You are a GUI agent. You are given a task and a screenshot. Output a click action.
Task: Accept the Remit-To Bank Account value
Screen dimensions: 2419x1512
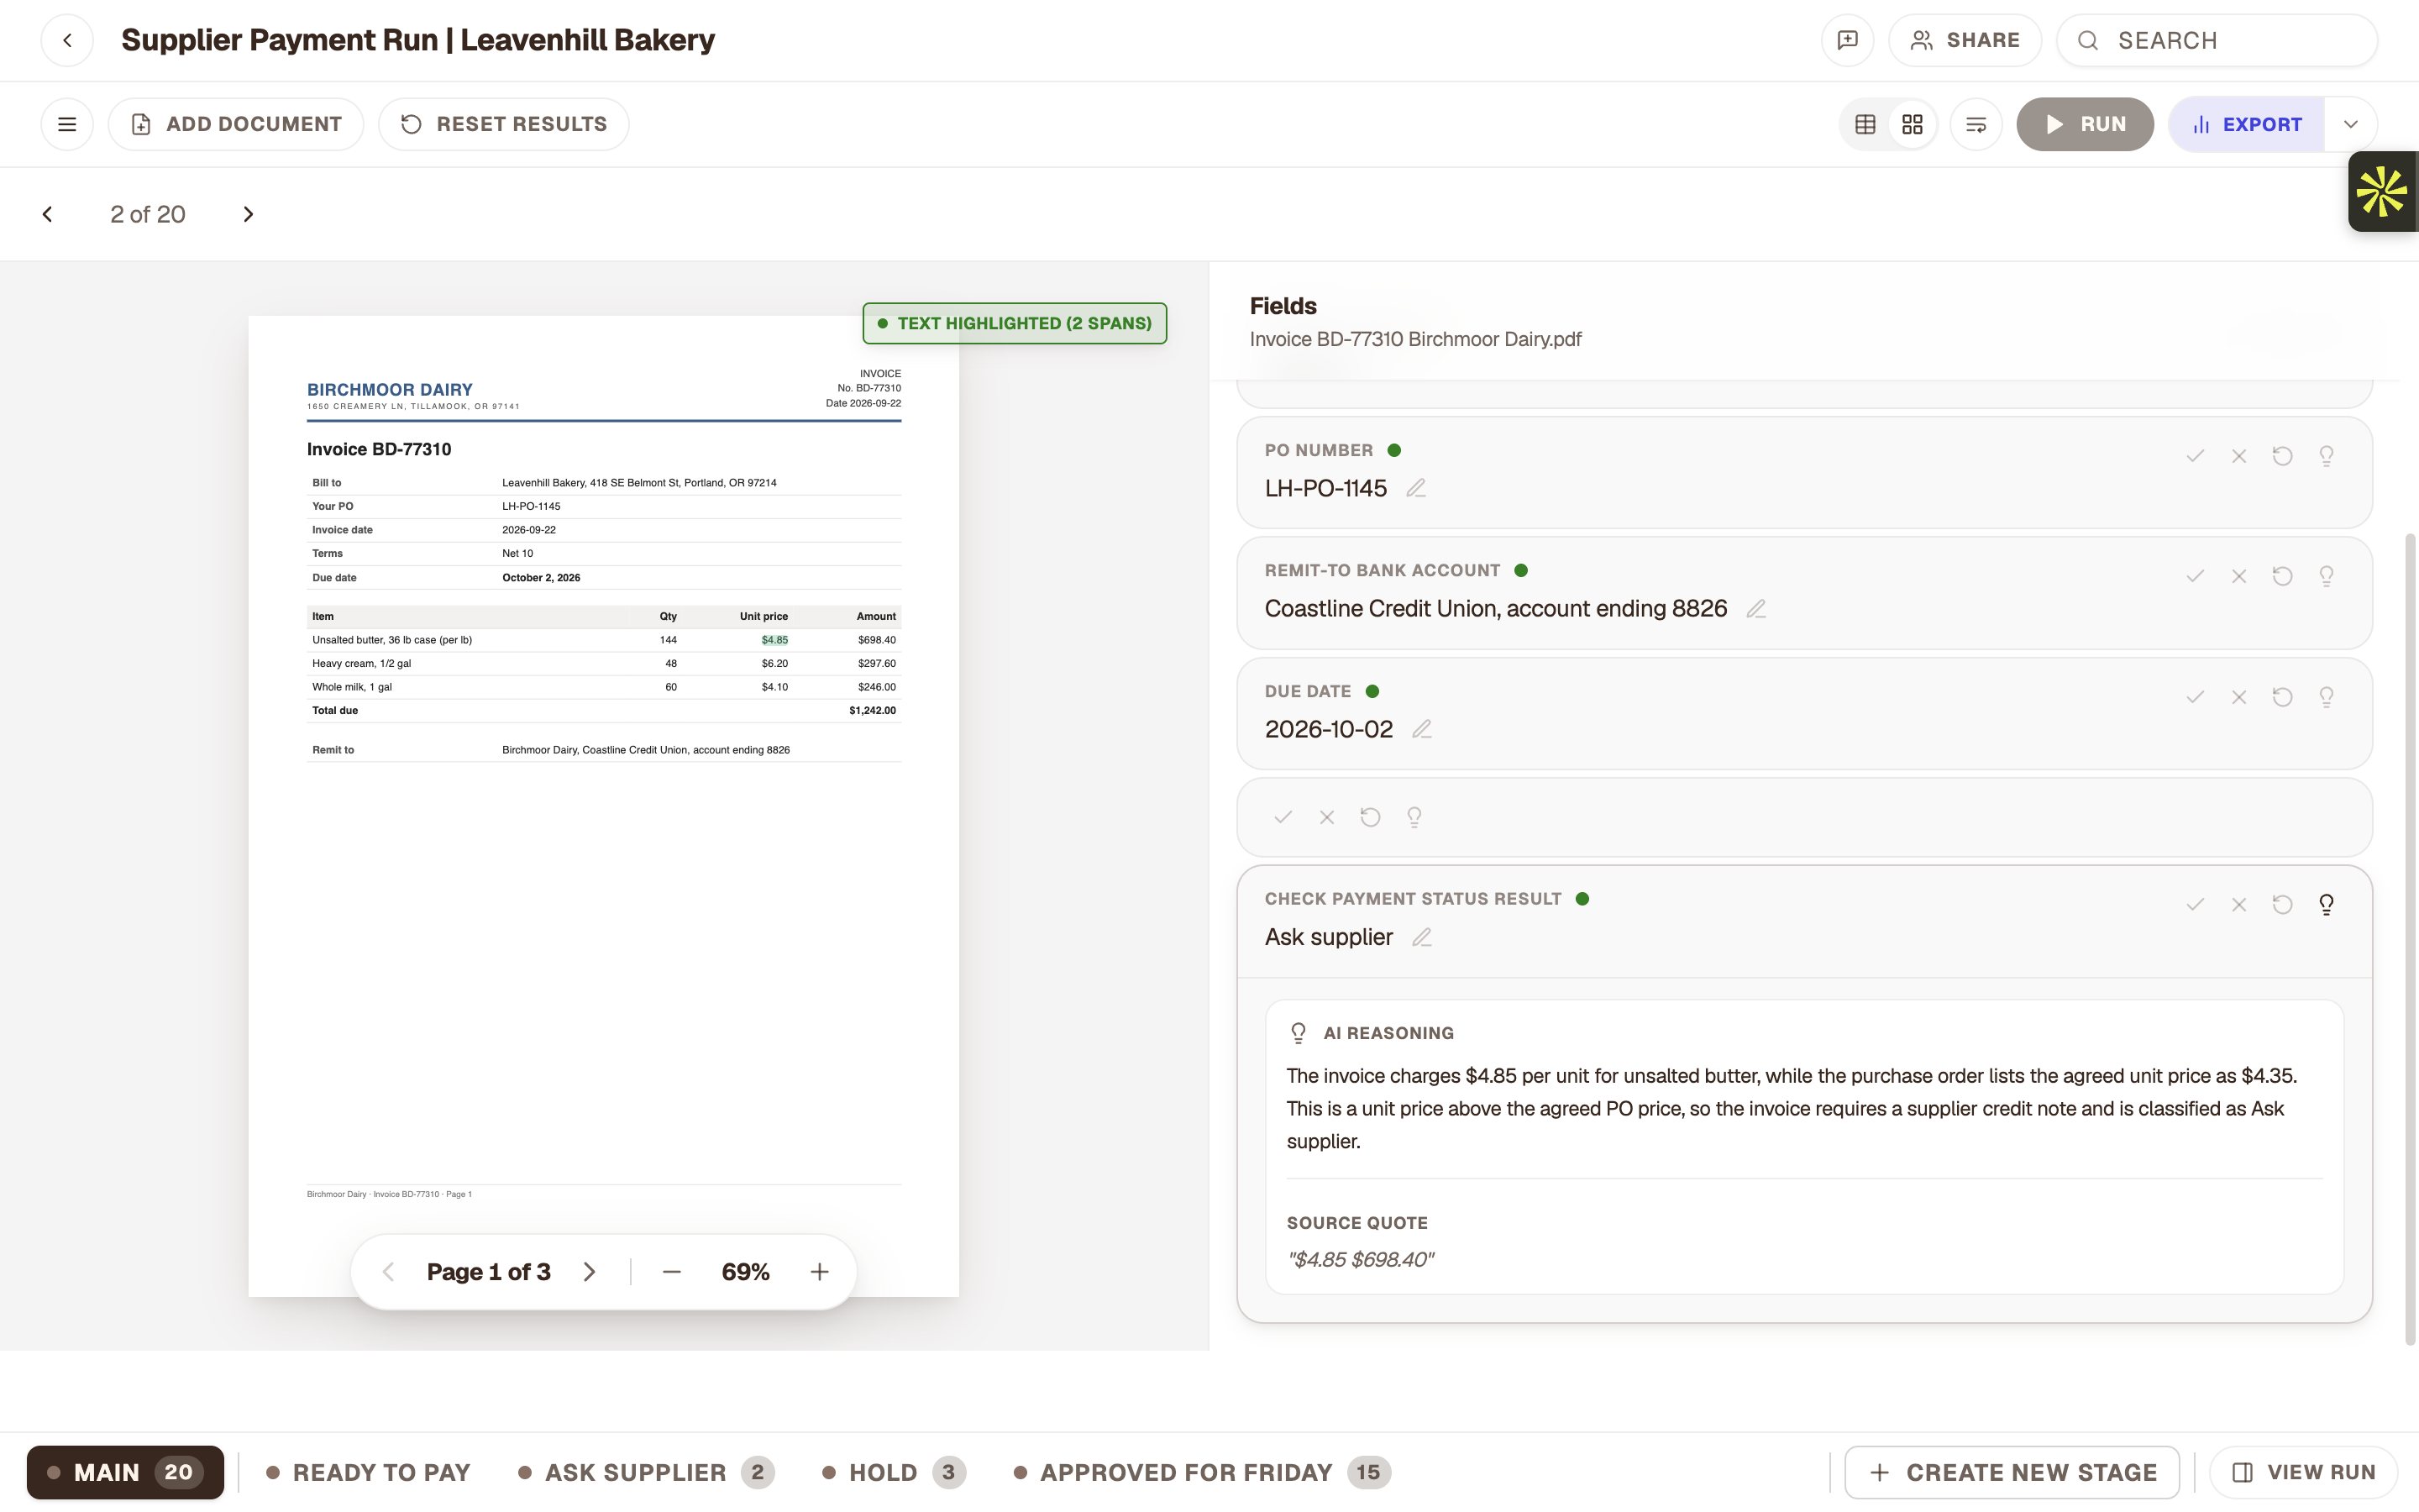coord(2195,576)
